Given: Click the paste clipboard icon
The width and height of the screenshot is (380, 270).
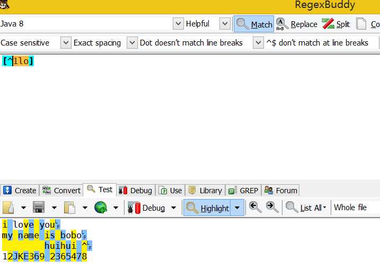Looking at the screenshot, I should click(69, 208).
